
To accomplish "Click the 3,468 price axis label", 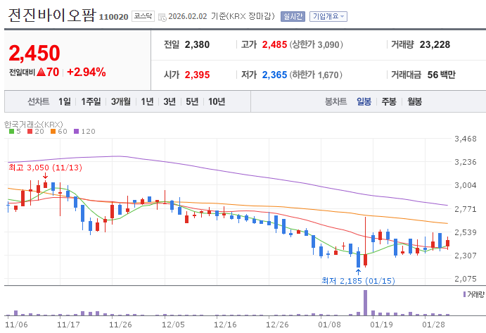I will click(466, 139).
